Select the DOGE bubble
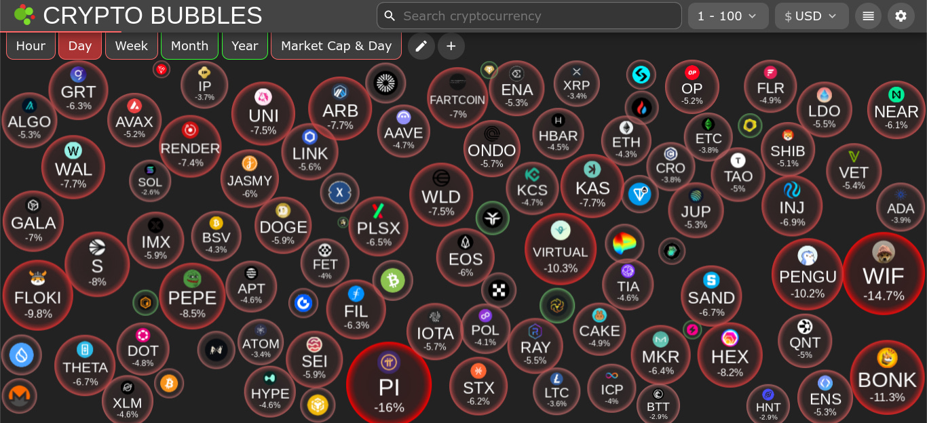Viewport: 927px width, 423px height. pos(283,225)
